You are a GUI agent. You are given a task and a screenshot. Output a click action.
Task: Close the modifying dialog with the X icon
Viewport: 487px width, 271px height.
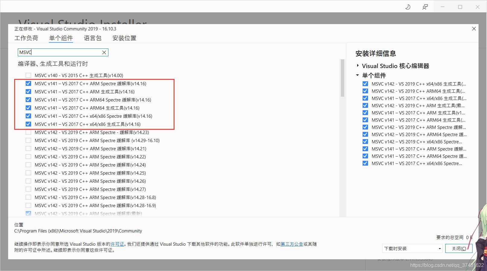tap(474, 29)
